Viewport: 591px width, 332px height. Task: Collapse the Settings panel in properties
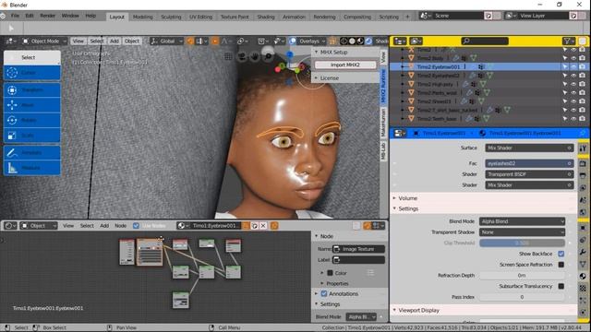tap(408, 208)
